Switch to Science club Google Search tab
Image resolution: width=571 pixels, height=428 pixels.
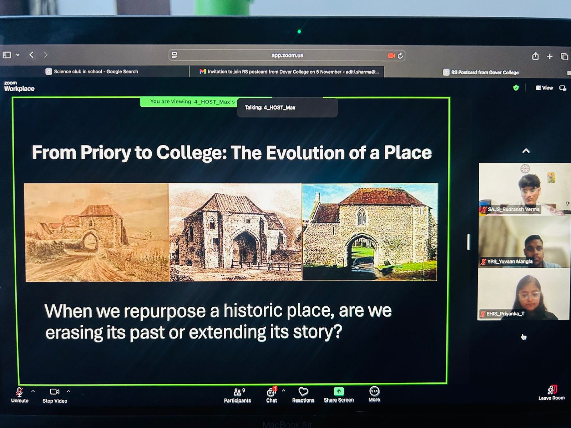point(95,72)
